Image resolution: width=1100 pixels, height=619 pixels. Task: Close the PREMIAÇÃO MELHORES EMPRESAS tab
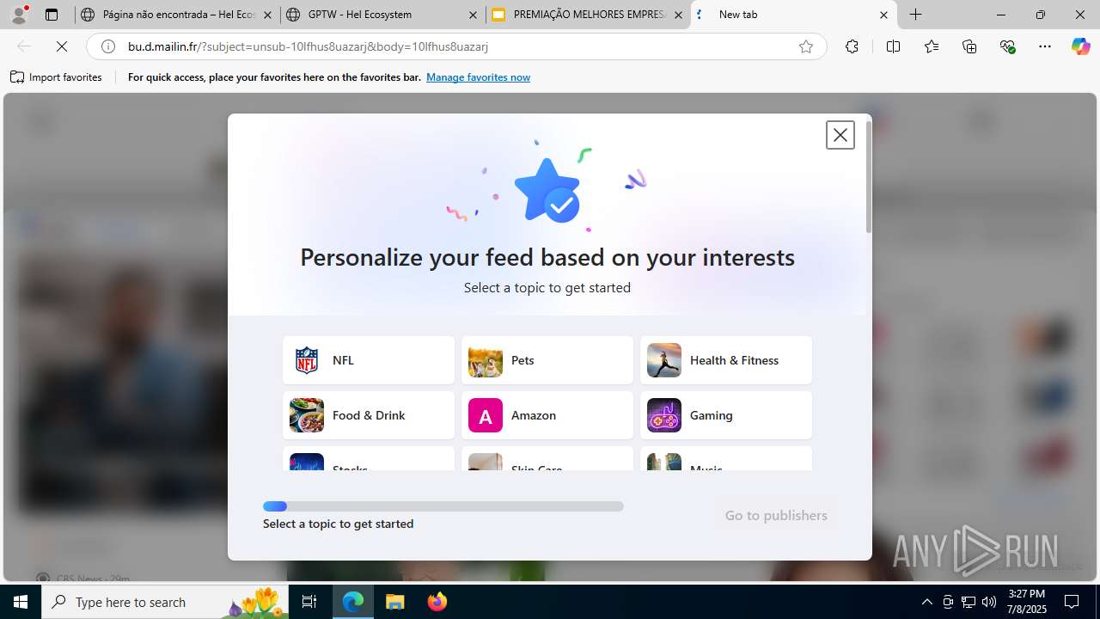(678, 15)
